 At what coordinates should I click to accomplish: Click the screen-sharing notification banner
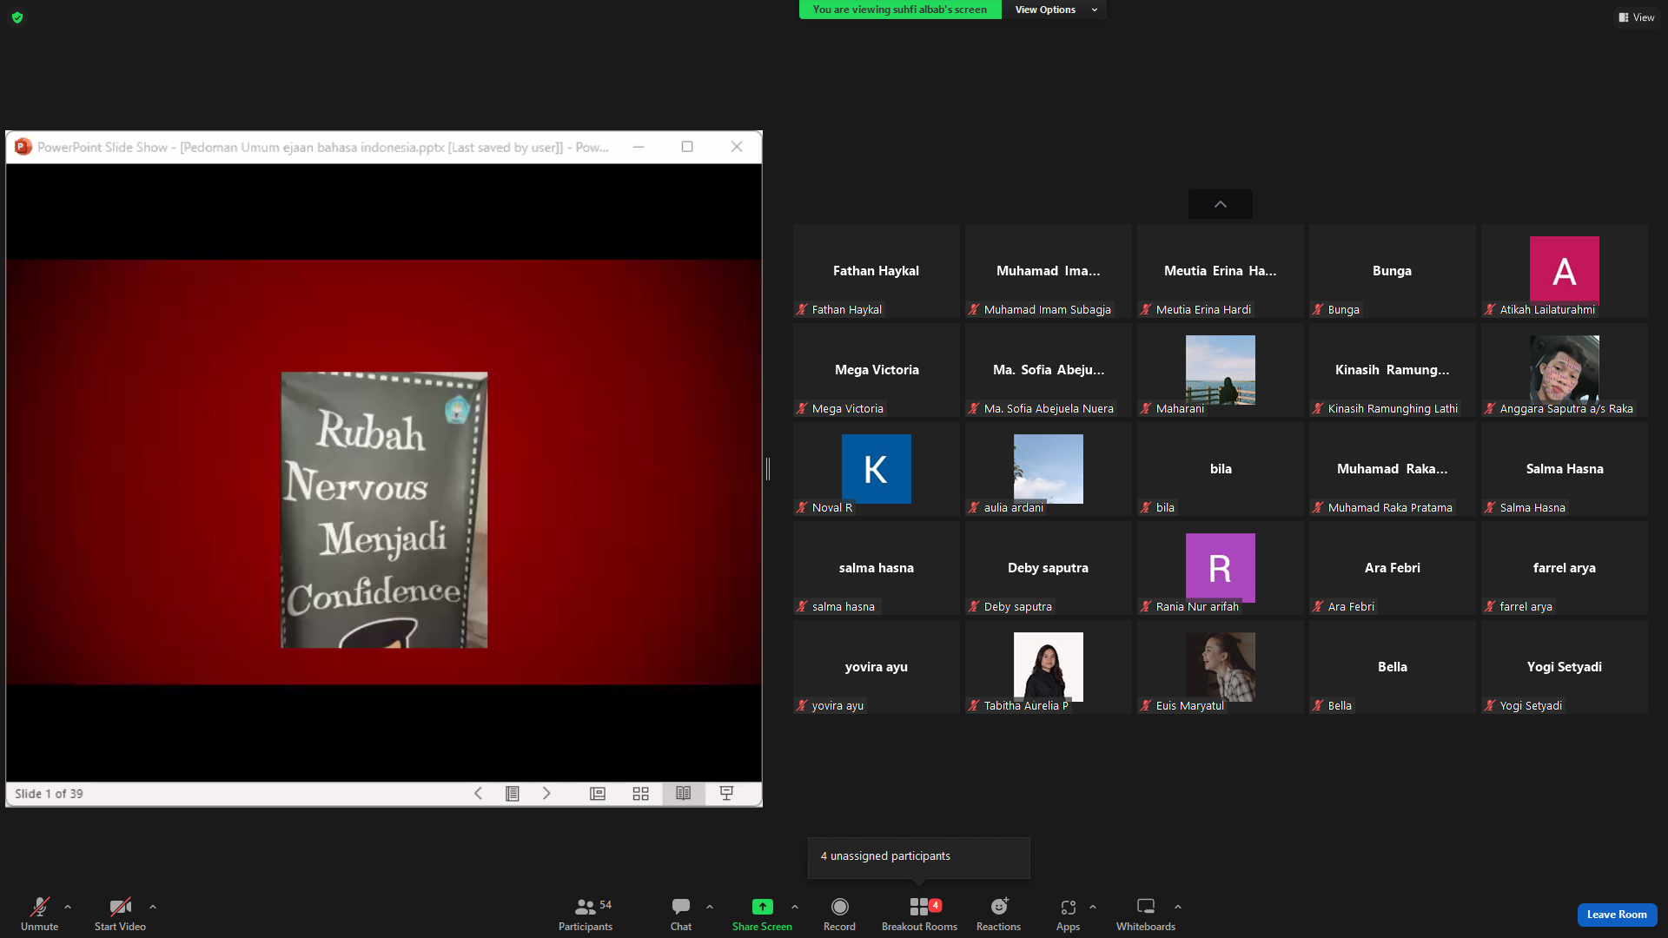coord(900,10)
